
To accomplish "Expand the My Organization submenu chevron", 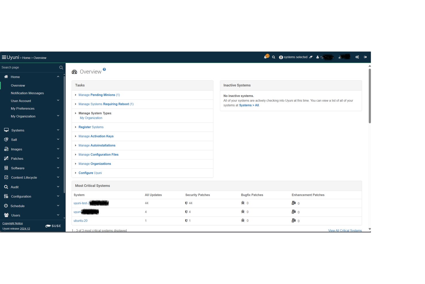I will coord(58,116).
